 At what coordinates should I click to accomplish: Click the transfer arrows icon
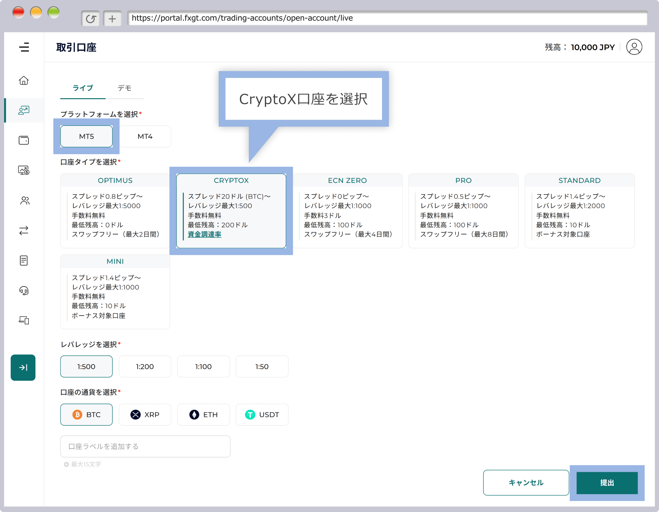coord(23,230)
